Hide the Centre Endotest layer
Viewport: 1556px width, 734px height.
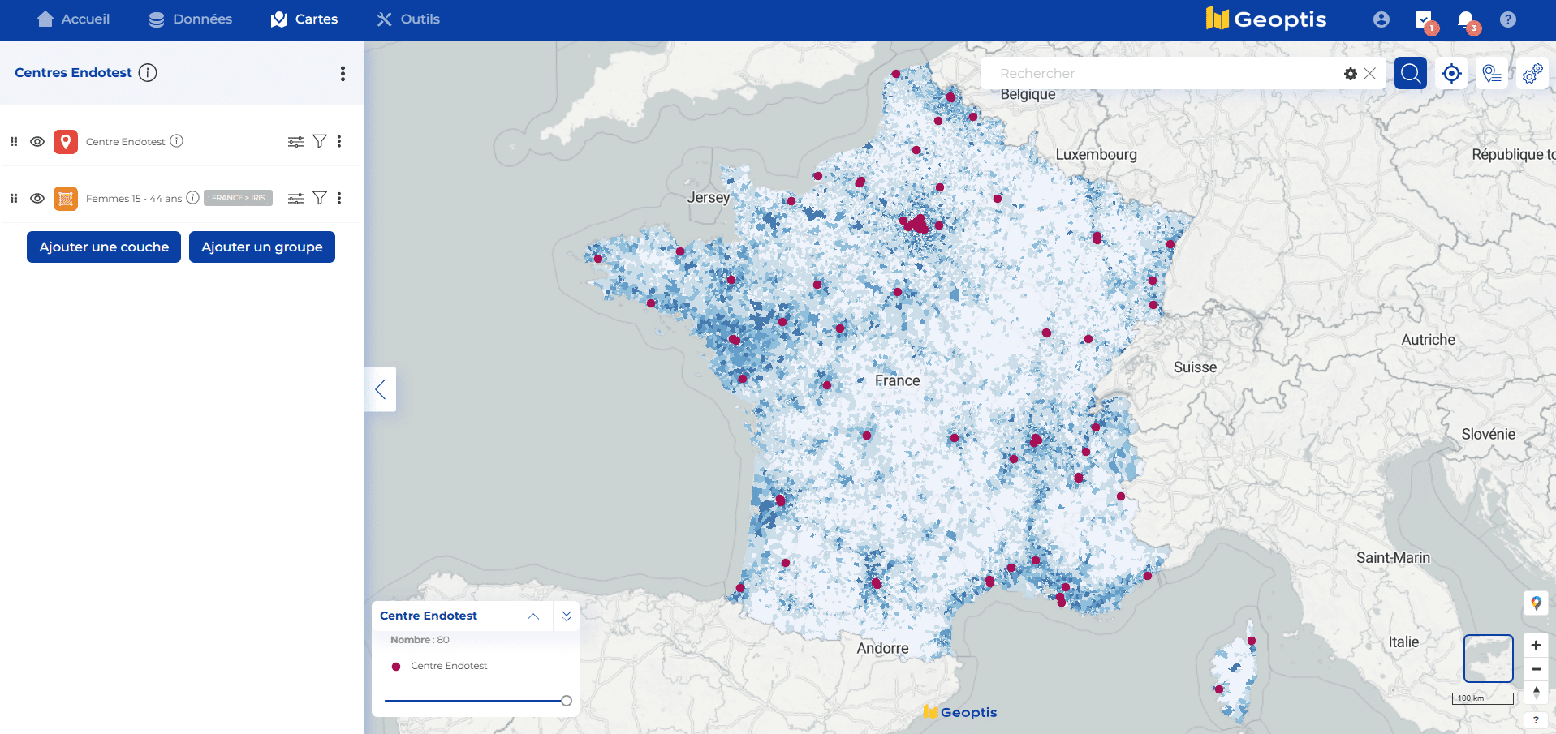coord(37,141)
